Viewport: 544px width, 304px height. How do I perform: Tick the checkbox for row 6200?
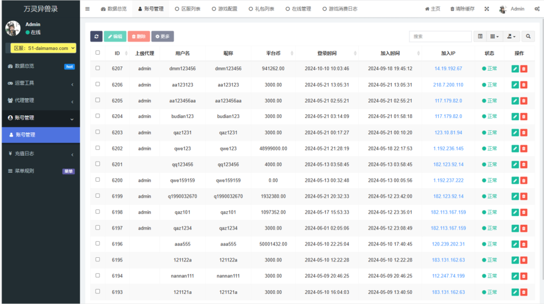coord(98,180)
